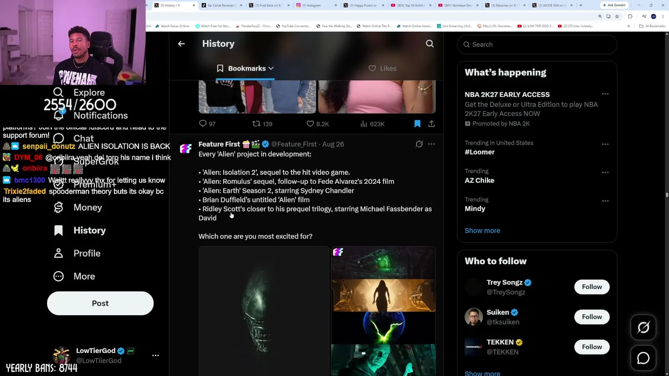This screenshot has height=376, width=669.
Task: Bookmark this page with the star icon
Action: point(616,16)
